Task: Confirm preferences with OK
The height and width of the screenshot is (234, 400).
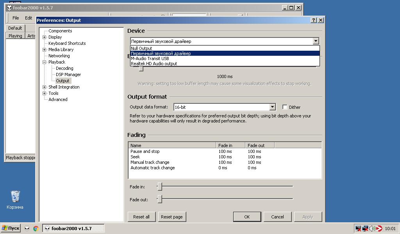Action: click(247, 217)
